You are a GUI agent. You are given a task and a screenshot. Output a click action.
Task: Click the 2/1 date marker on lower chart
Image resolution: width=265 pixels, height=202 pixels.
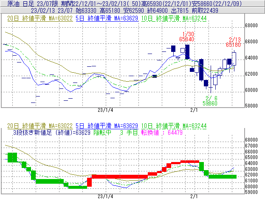click(x=194, y=196)
